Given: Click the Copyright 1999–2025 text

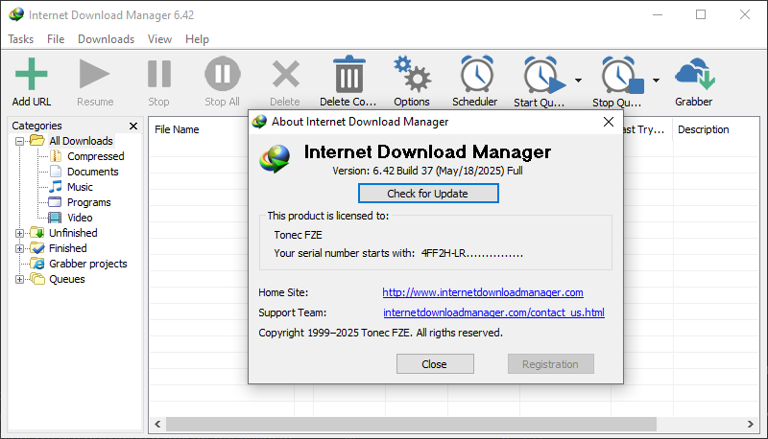Looking at the screenshot, I should (380, 333).
